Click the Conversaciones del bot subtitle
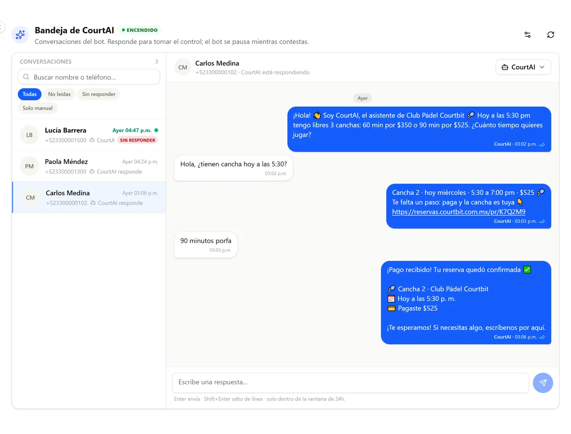 [172, 42]
